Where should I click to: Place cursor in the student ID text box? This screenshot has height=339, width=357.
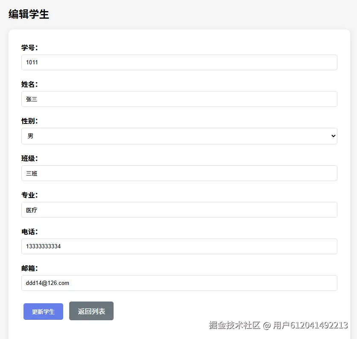(178, 62)
